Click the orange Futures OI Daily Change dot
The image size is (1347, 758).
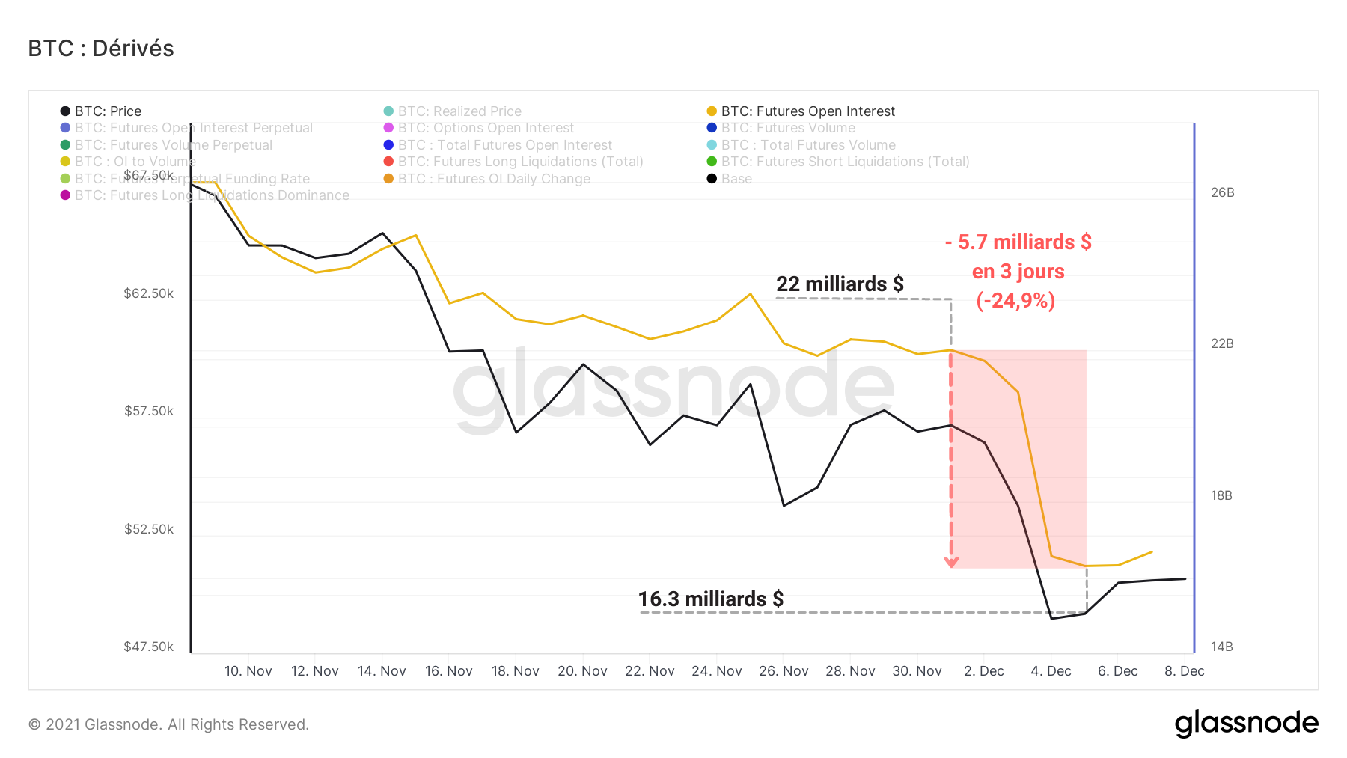click(388, 179)
